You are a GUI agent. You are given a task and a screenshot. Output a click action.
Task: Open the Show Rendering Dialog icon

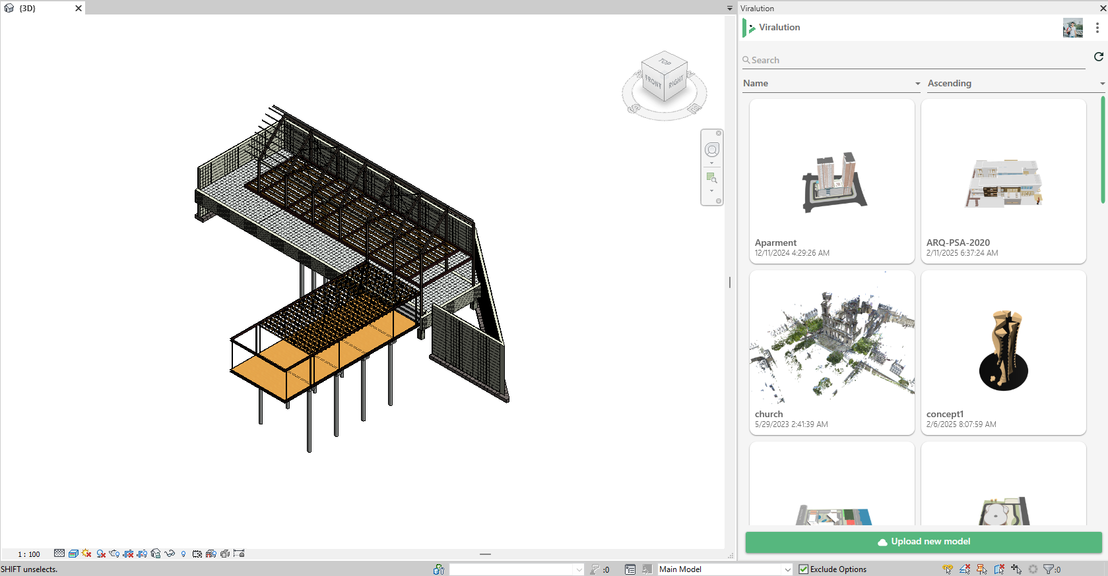(114, 554)
